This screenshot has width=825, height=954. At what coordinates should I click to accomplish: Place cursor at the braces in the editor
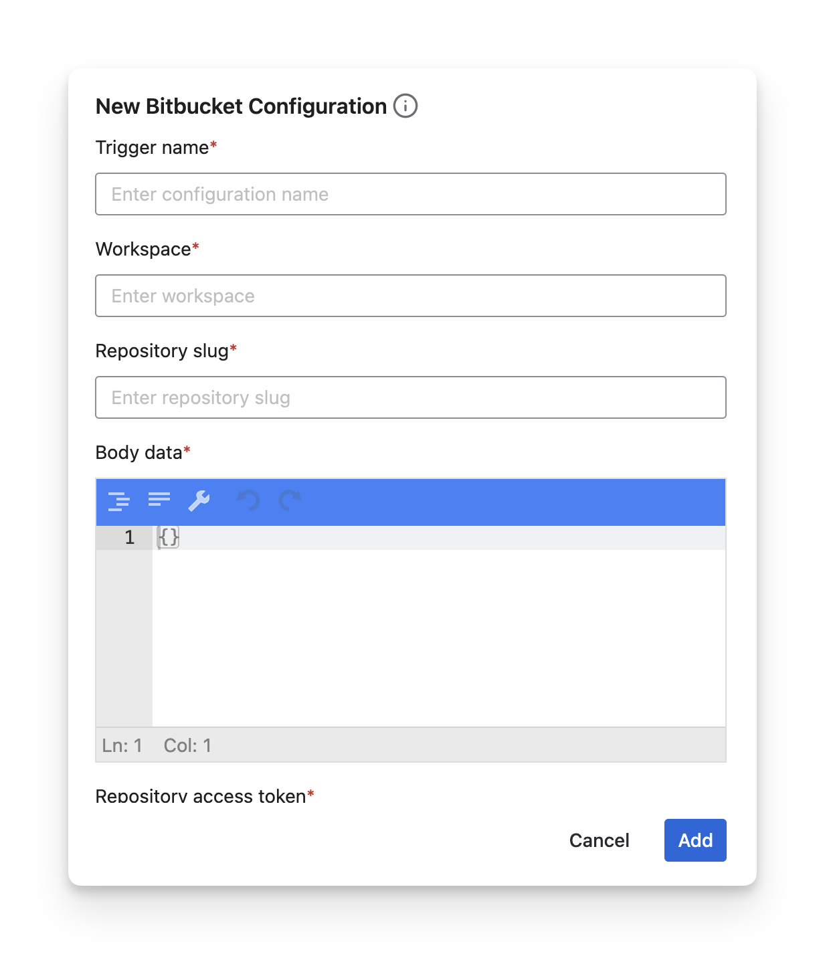click(x=169, y=537)
